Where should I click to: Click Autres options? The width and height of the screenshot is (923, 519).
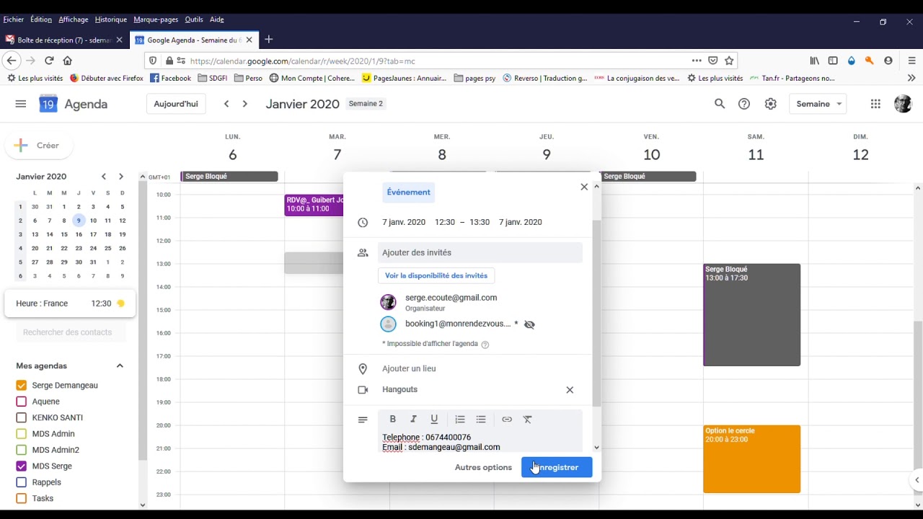coord(483,467)
